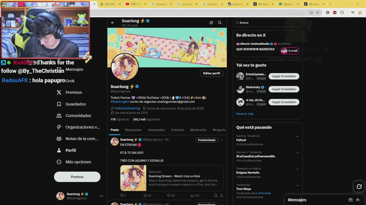Open more options for the Fallout trend
Image resolution: width=366 pixels, height=205 pixels.
297,137
